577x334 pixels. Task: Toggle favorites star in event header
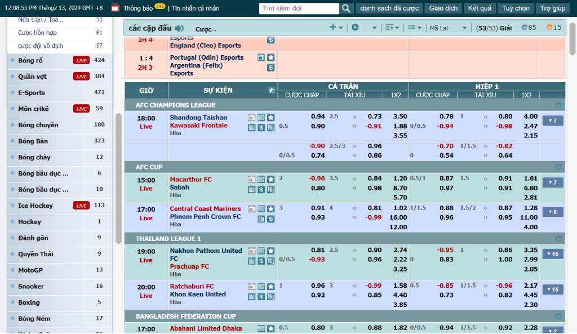(x=272, y=90)
